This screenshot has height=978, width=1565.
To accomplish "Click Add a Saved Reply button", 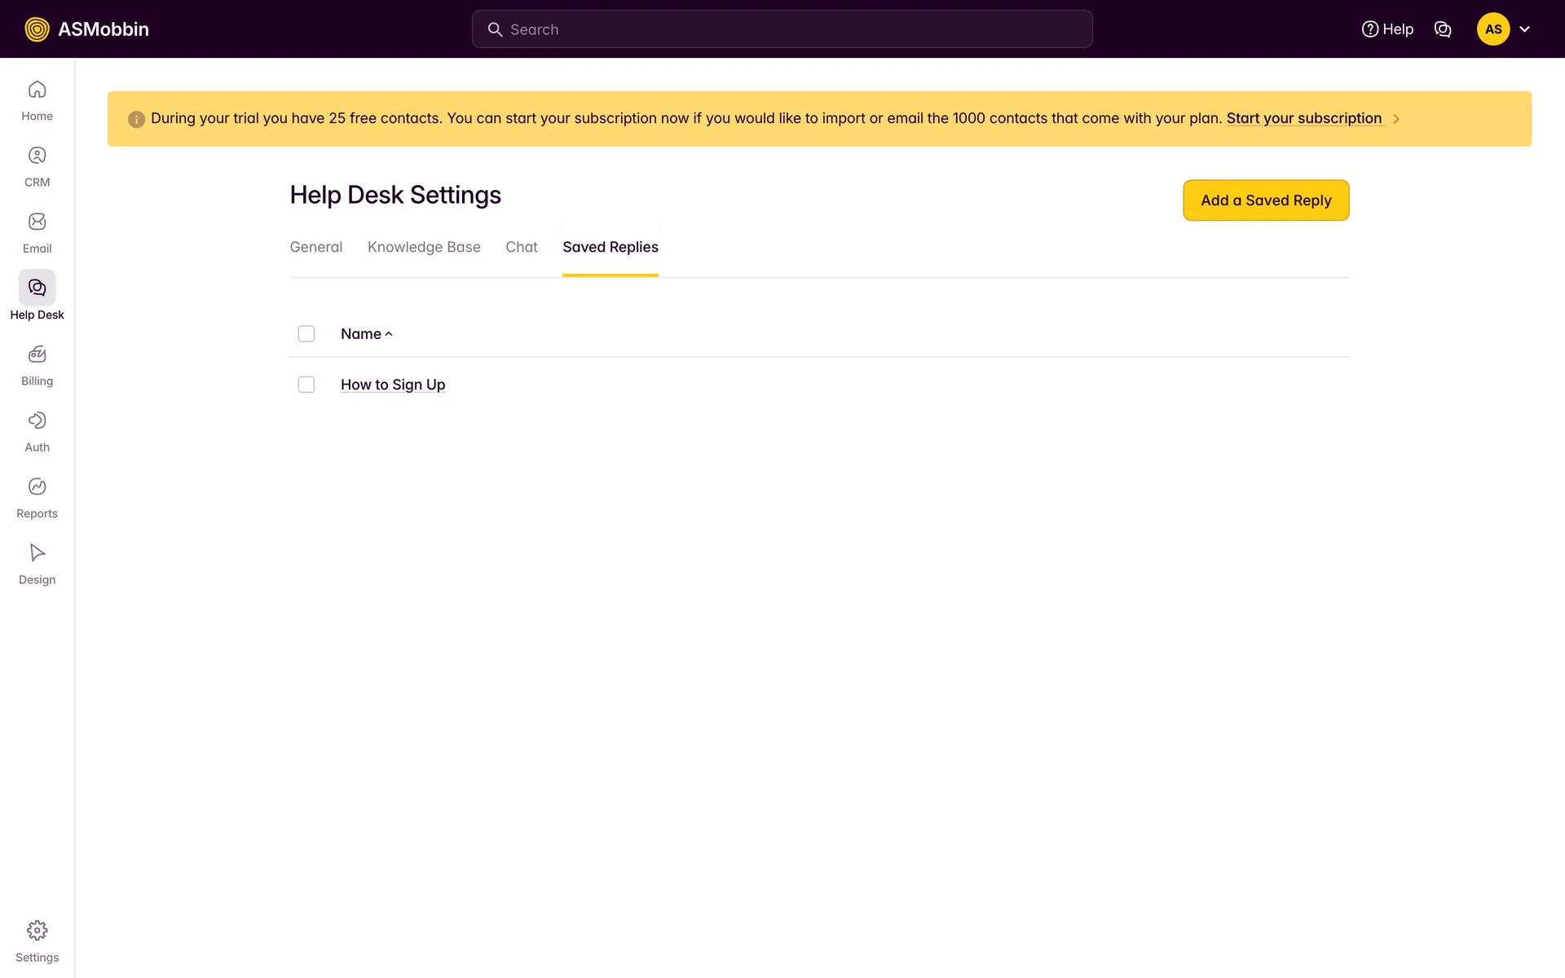I will [x=1265, y=200].
